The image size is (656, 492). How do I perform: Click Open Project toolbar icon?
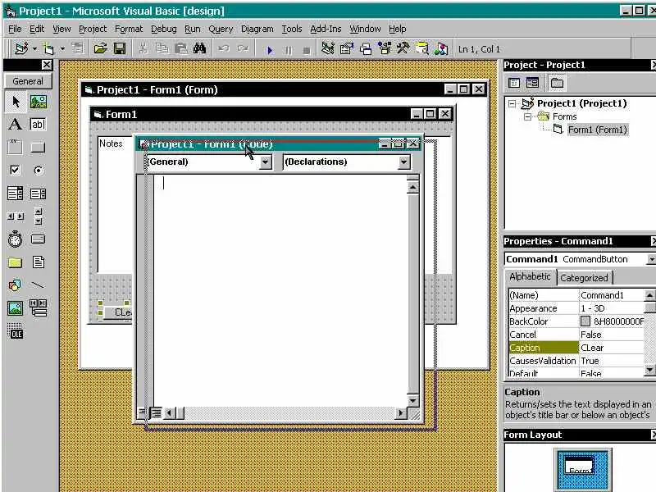(100, 49)
